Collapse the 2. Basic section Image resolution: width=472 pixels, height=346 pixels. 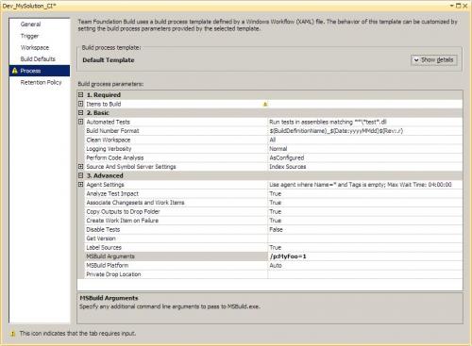[x=81, y=112]
